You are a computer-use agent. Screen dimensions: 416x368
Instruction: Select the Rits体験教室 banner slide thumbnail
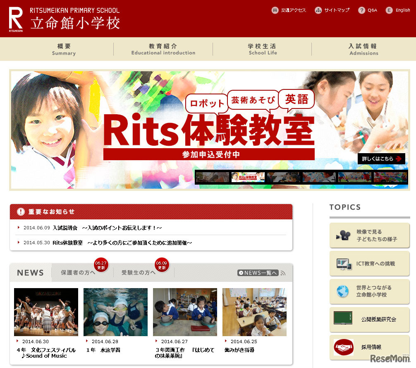pos(248,177)
